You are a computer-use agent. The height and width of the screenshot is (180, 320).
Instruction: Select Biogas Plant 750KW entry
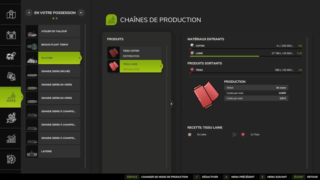tap(53, 45)
